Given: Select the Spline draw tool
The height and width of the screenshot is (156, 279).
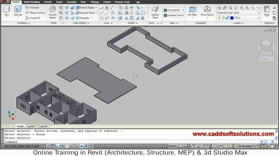Looking at the screenshot, I should 102,13.
